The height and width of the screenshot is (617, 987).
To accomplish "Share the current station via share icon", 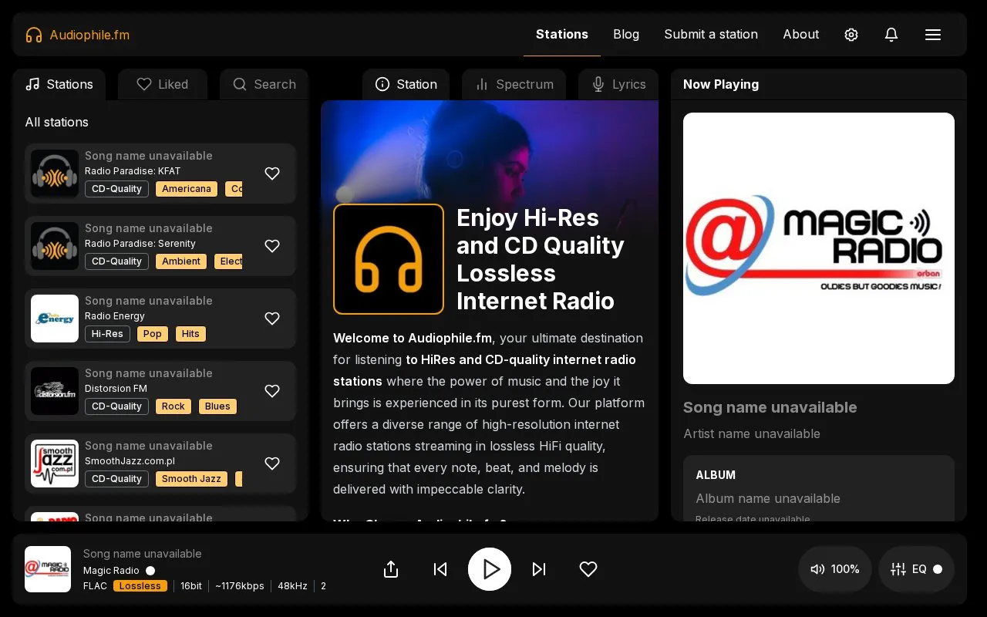I will click(x=391, y=569).
